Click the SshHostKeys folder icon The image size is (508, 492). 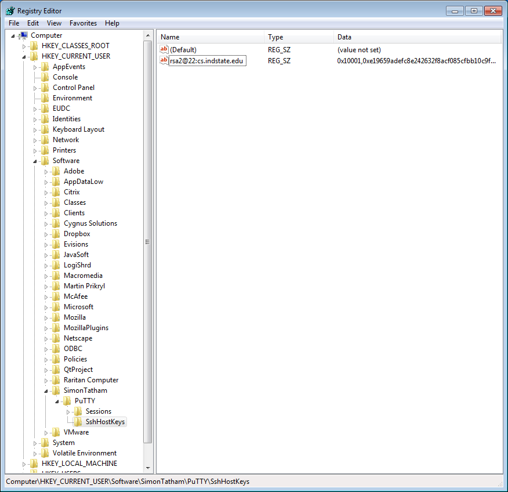pyautogui.click(x=78, y=422)
